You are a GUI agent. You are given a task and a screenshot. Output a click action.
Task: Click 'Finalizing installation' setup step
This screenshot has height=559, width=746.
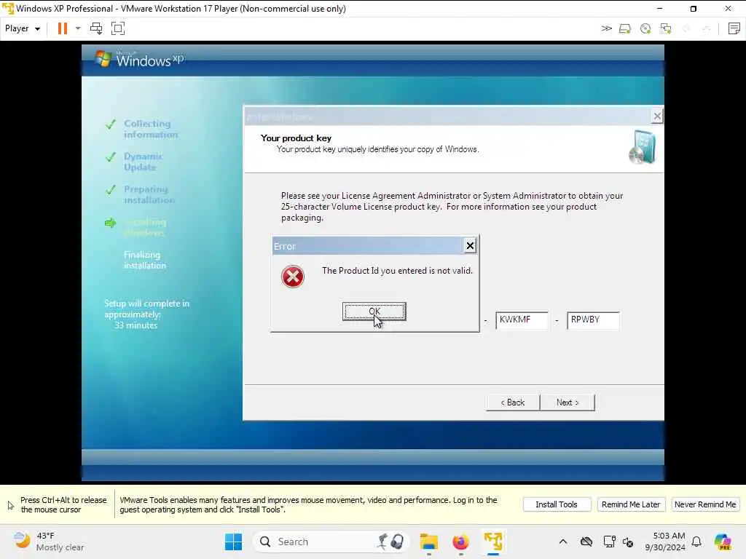click(145, 260)
